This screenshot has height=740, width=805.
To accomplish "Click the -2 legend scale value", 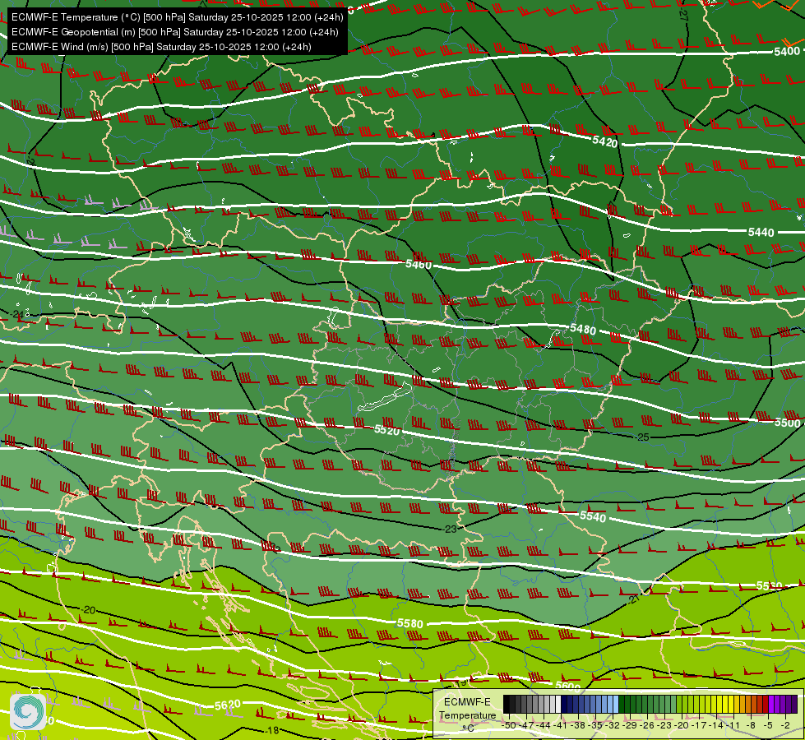I will tap(785, 725).
